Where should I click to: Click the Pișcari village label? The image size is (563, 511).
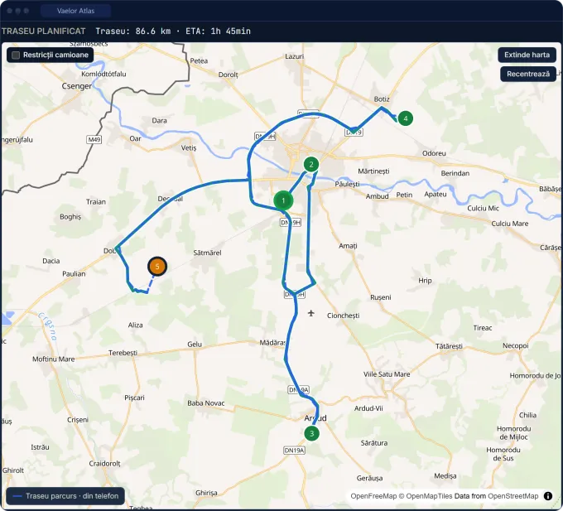tap(134, 398)
